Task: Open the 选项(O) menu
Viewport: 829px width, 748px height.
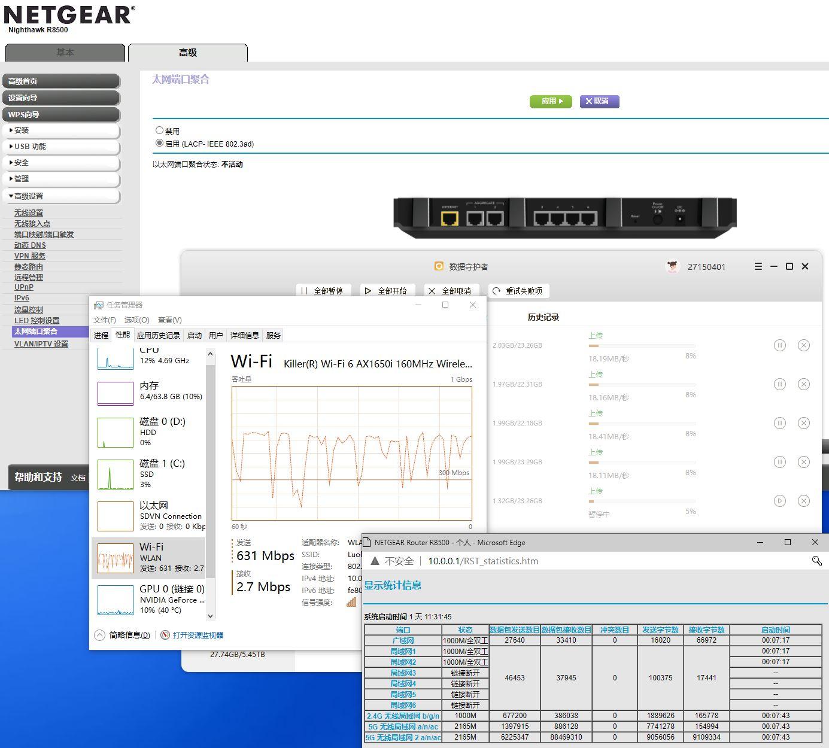Action: pyautogui.click(x=136, y=320)
